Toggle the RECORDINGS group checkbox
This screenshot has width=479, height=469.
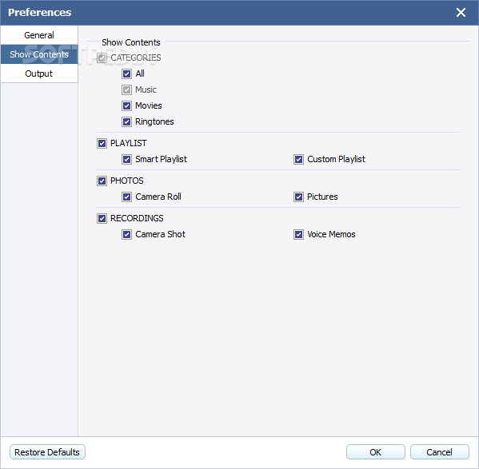click(x=102, y=218)
